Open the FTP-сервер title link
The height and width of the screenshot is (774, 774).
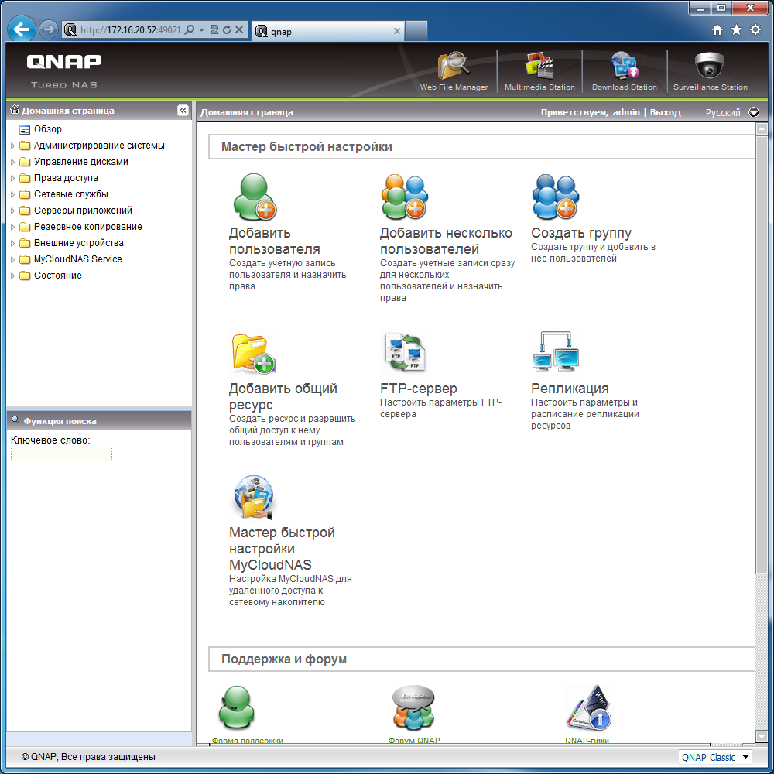pyautogui.click(x=419, y=389)
